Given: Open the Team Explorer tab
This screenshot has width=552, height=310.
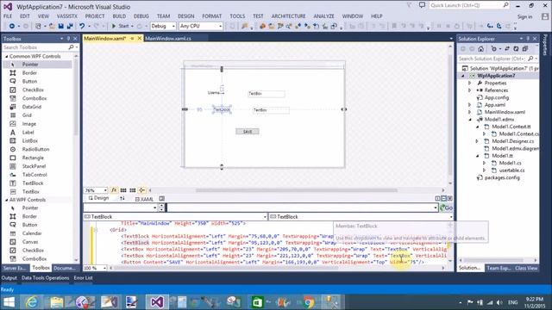Looking at the screenshot, I should tap(499, 268).
